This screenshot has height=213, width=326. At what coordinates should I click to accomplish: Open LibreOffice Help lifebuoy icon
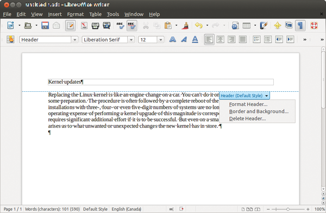click(x=314, y=26)
